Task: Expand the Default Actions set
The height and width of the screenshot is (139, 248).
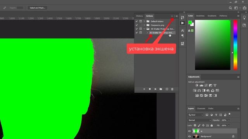Action: point(144,21)
